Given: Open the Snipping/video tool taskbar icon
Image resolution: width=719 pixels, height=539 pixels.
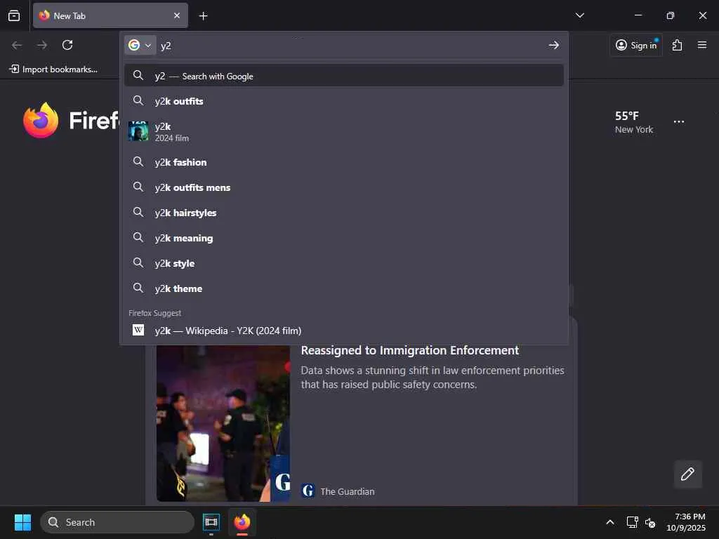Looking at the screenshot, I should coord(211,522).
